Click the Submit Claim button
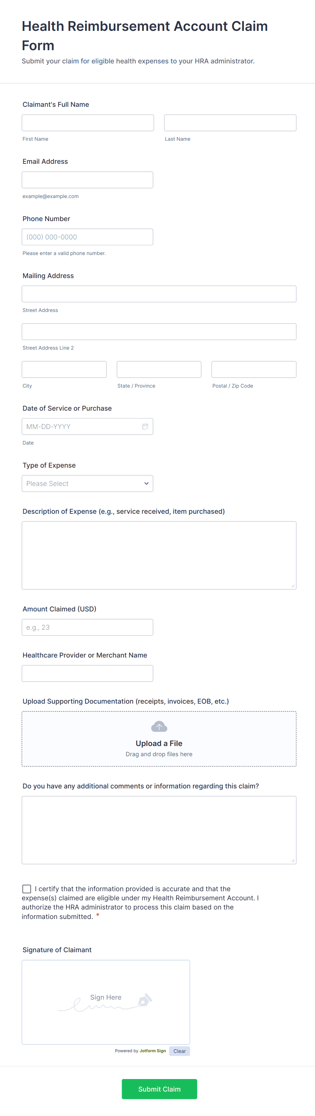The width and height of the screenshot is (315, 1116). (x=159, y=1089)
